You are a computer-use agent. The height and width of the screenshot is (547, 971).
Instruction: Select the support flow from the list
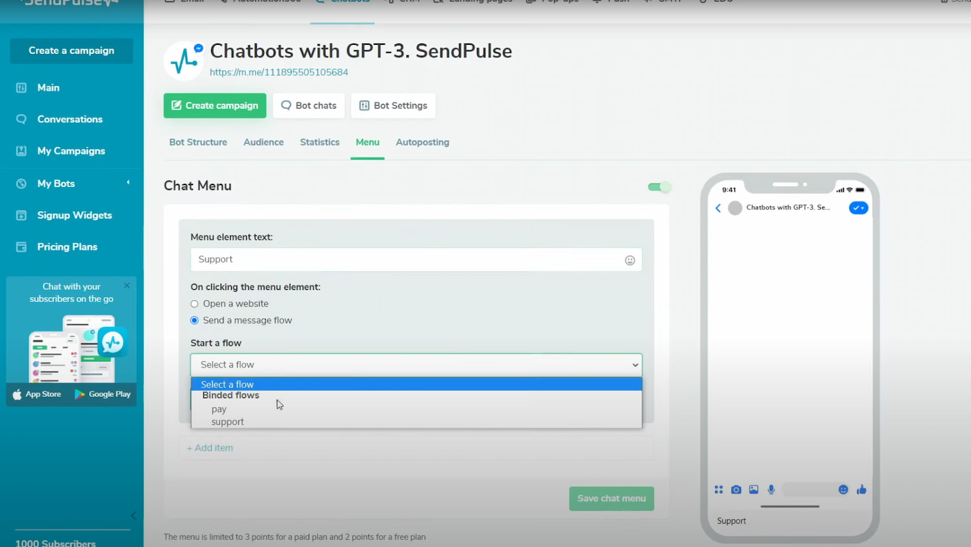pyautogui.click(x=227, y=422)
